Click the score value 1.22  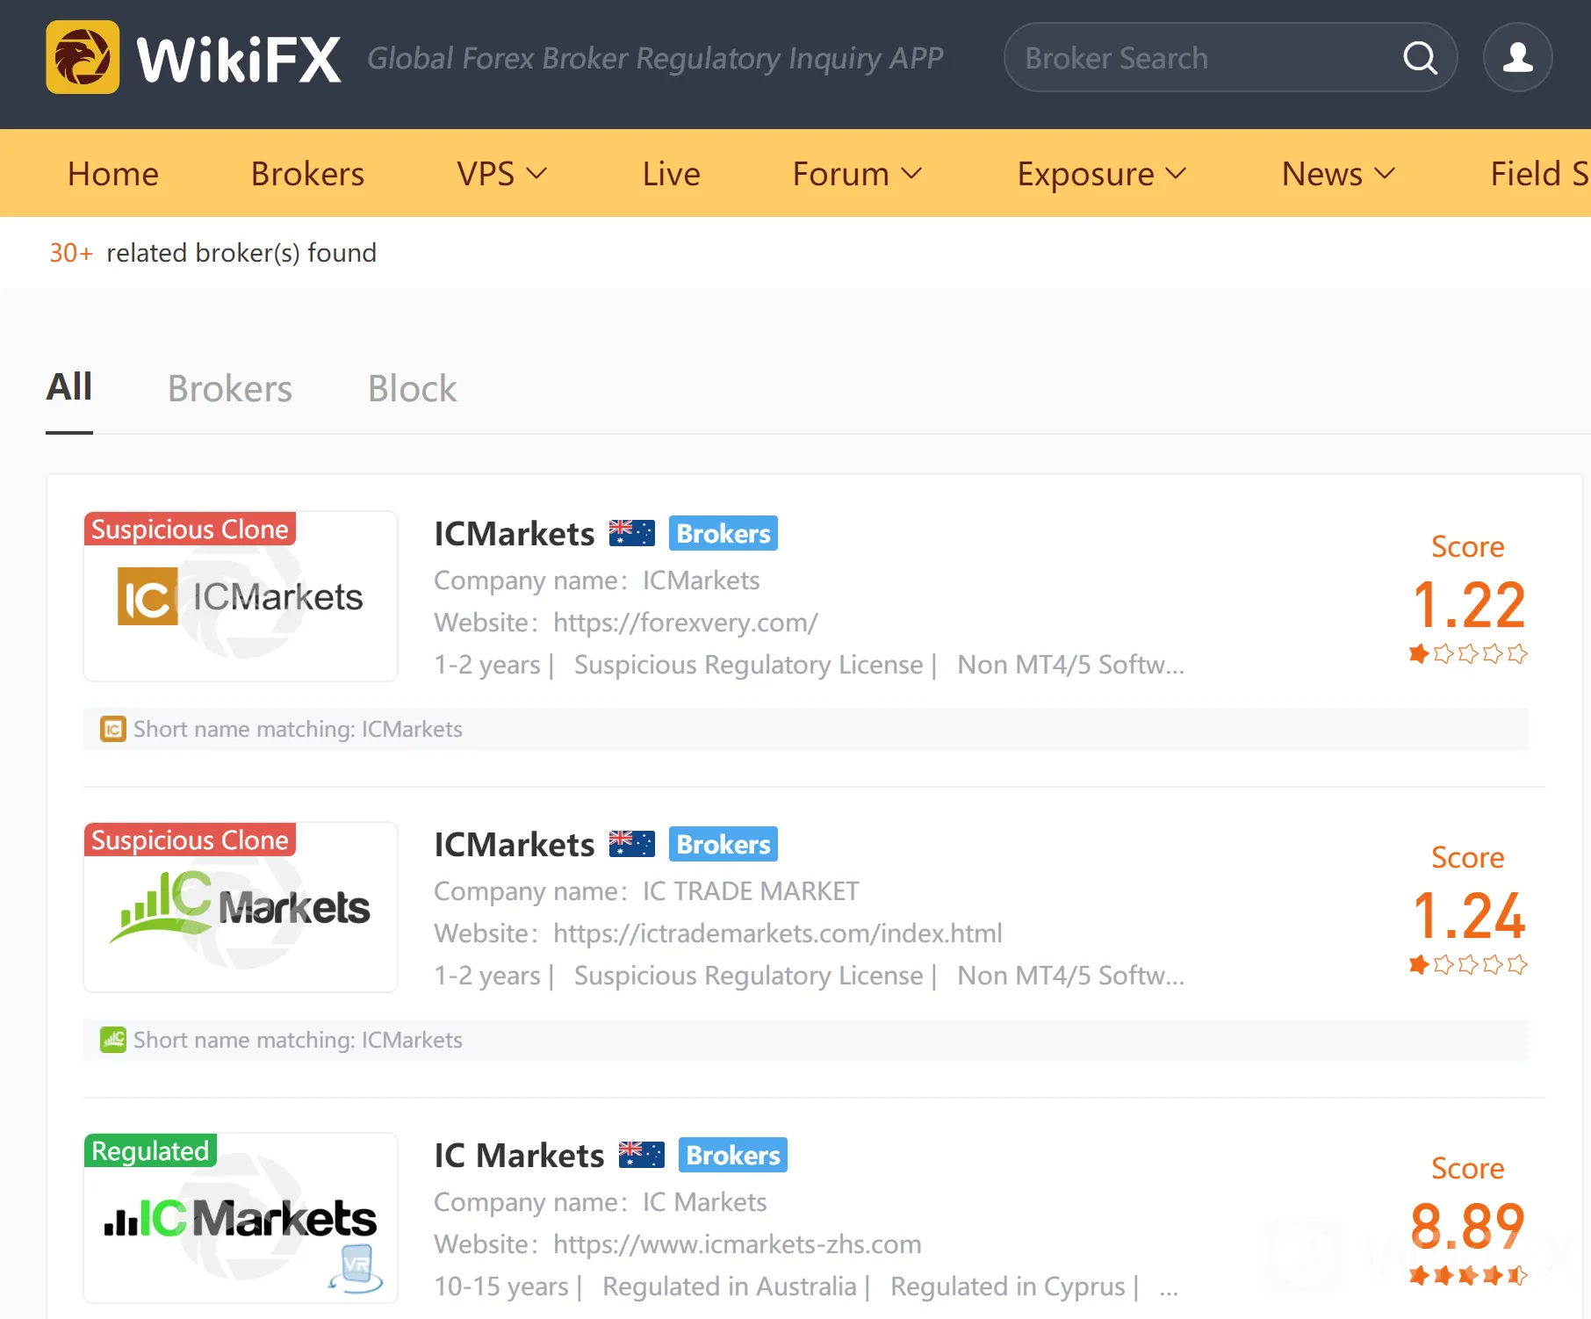(x=1468, y=605)
